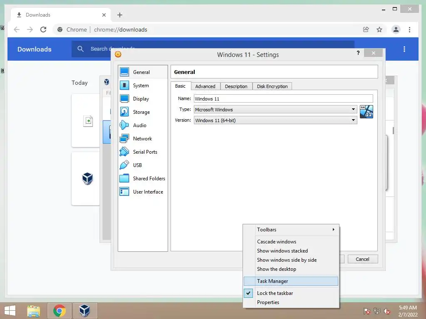426x319 pixels.
Task: Switch to the Basic tab
Action: click(181, 86)
